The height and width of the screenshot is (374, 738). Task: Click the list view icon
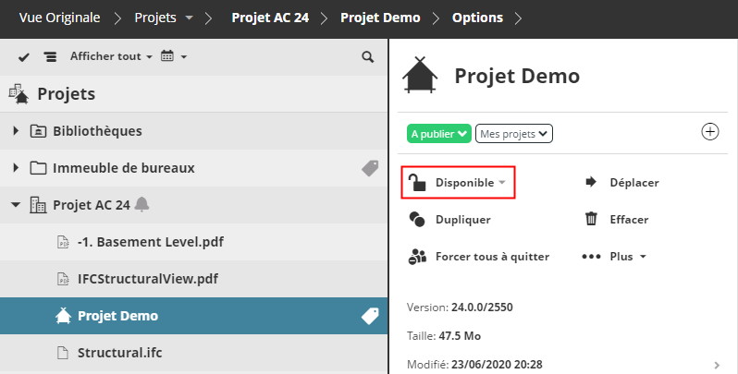click(x=50, y=57)
